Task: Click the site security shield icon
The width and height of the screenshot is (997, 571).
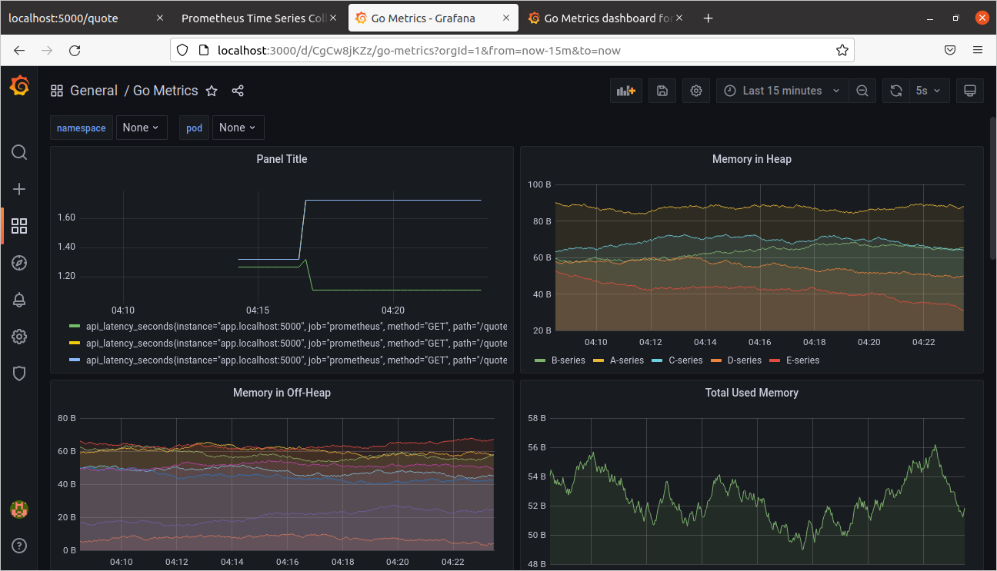Action: pos(182,50)
